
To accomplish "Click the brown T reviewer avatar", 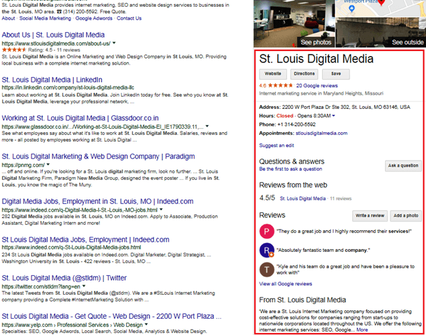I will (266, 269).
